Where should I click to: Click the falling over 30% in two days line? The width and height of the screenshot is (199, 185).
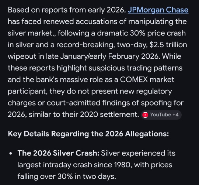(67, 177)
